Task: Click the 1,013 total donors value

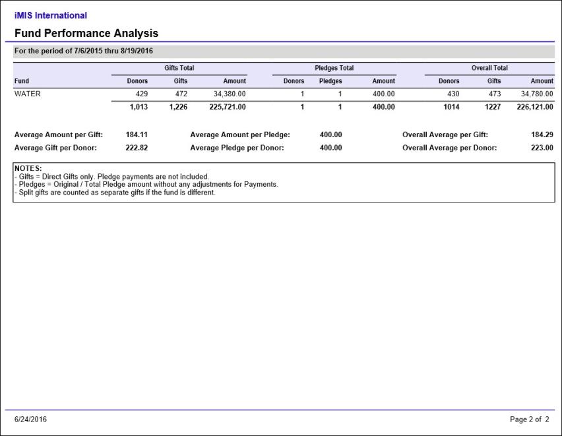Action: tap(139, 107)
